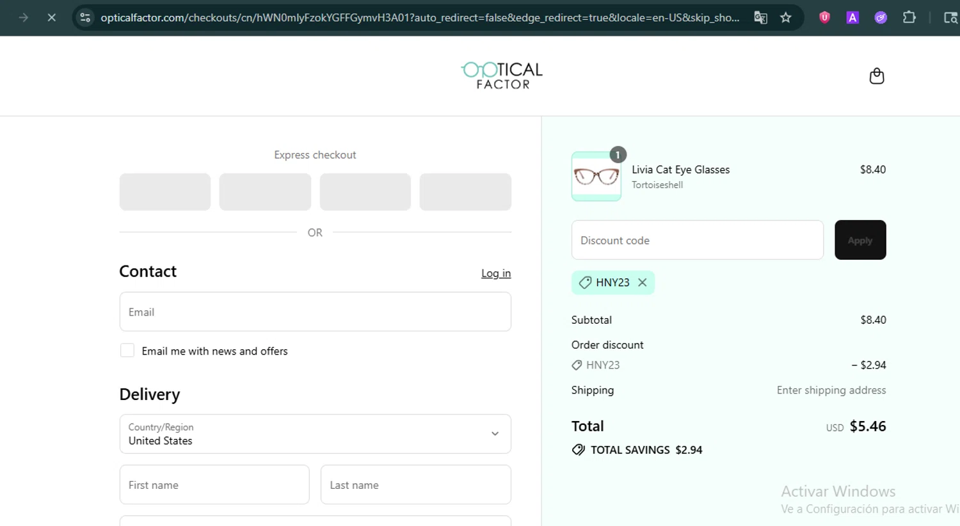
Task: Click the Optical Factor logo
Action: coord(502,76)
